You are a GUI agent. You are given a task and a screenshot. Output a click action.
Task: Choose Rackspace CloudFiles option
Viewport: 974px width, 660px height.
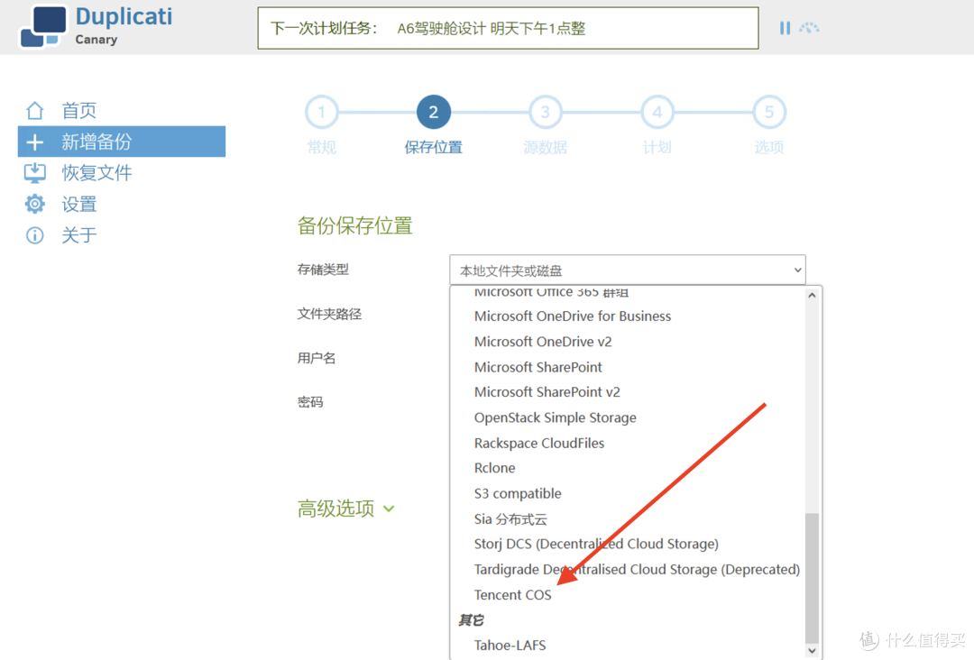point(539,443)
